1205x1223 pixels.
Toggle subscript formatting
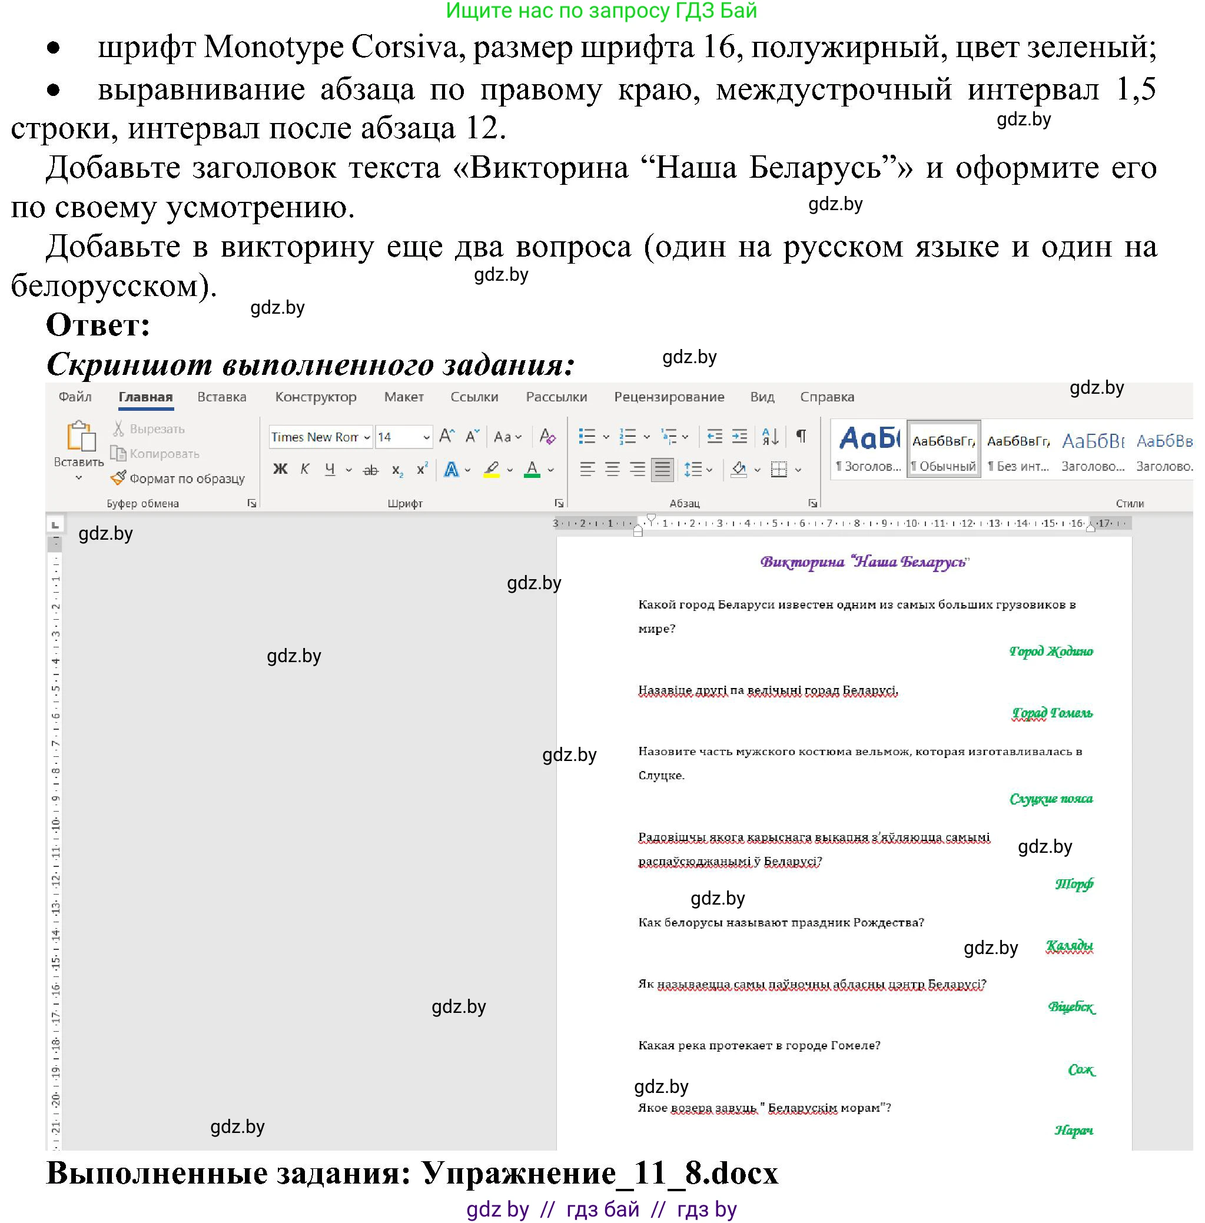[x=397, y=470]
